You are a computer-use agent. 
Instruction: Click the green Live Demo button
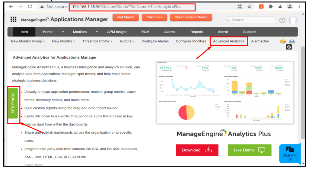(x=250, y=150)
